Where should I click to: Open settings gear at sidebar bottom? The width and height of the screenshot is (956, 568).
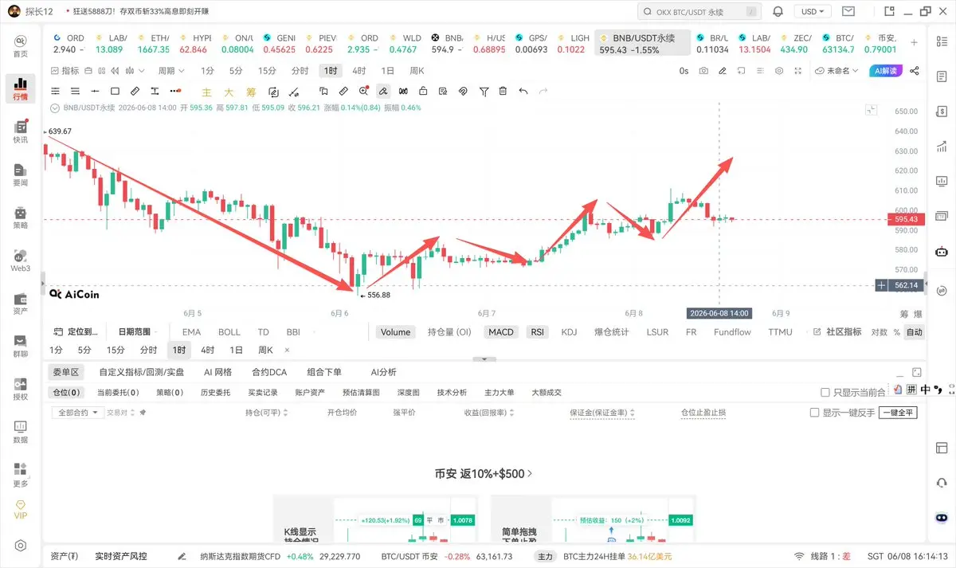pos(21,546)
